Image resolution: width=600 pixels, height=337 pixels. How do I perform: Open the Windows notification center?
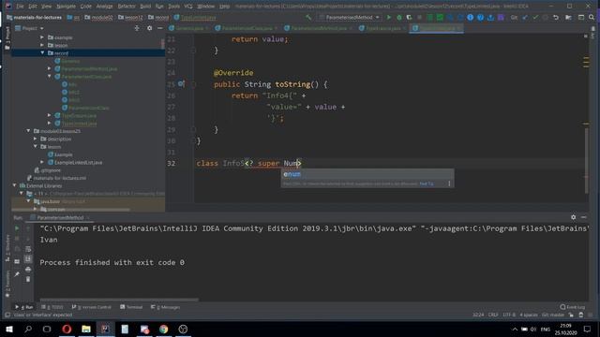[x=588, y=329]
